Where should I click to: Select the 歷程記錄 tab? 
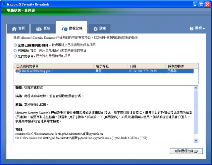click(x=72, y=27)
